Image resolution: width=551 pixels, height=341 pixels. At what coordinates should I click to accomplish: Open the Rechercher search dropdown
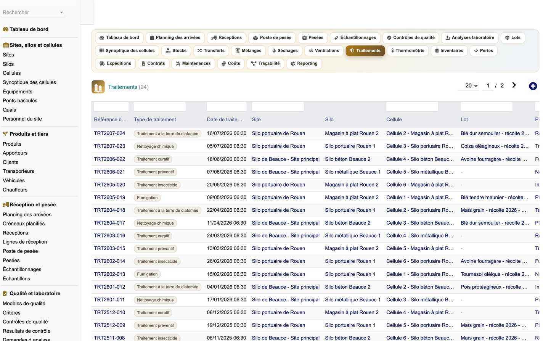tap(33, 13)
